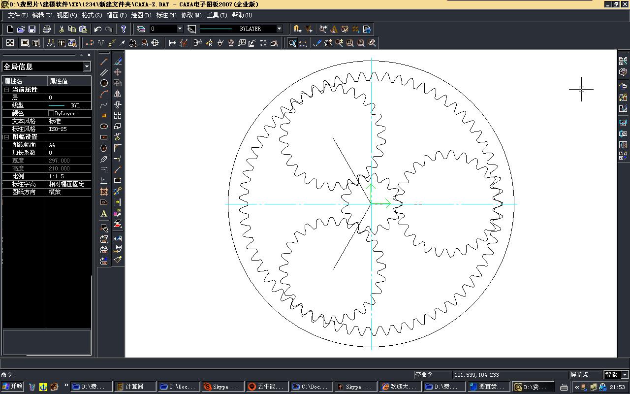Select the linear Dimension tool in toolbar
The image size is (630, 394).
173,43
